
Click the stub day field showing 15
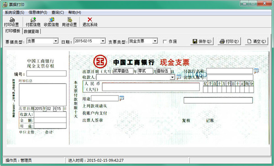59,109
